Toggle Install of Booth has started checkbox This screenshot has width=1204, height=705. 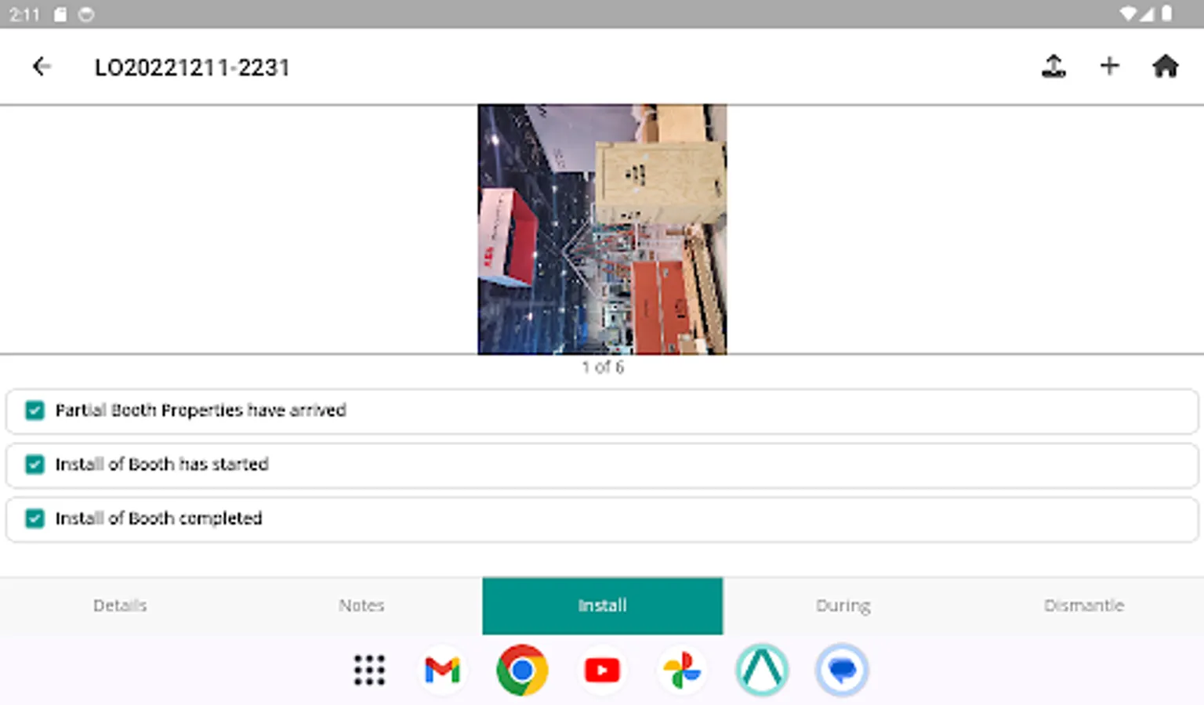coord(34,465)
